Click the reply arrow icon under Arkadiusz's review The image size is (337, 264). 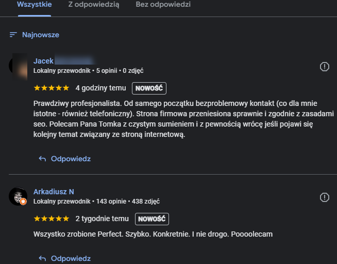click(42, 259)
